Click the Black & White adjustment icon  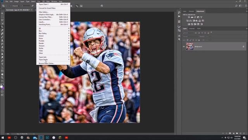point(194,21)
